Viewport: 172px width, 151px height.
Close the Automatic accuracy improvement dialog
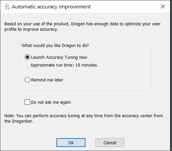tap(163, 6)
